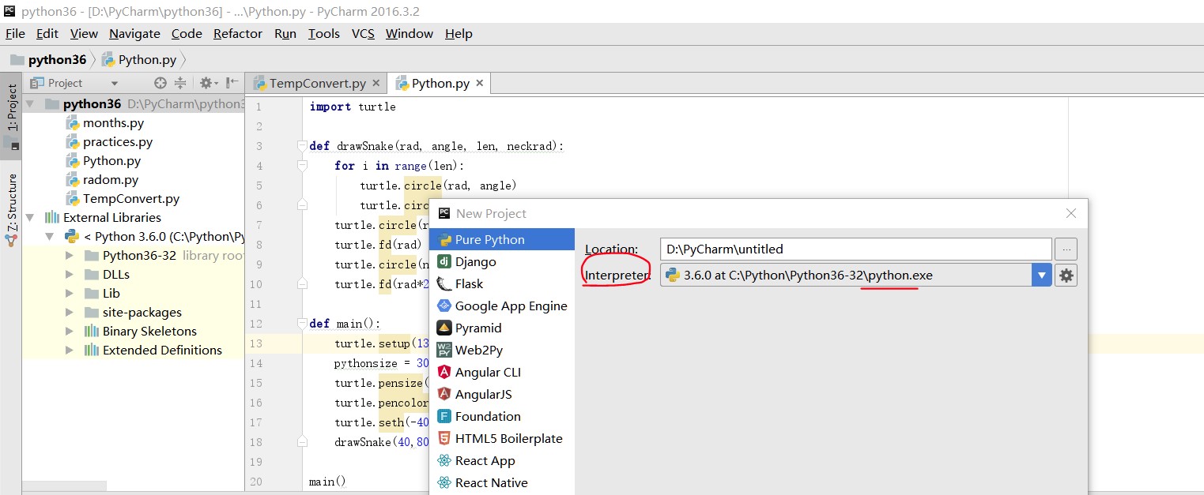
Task: Open the File menu
Action: pos(15,33)
